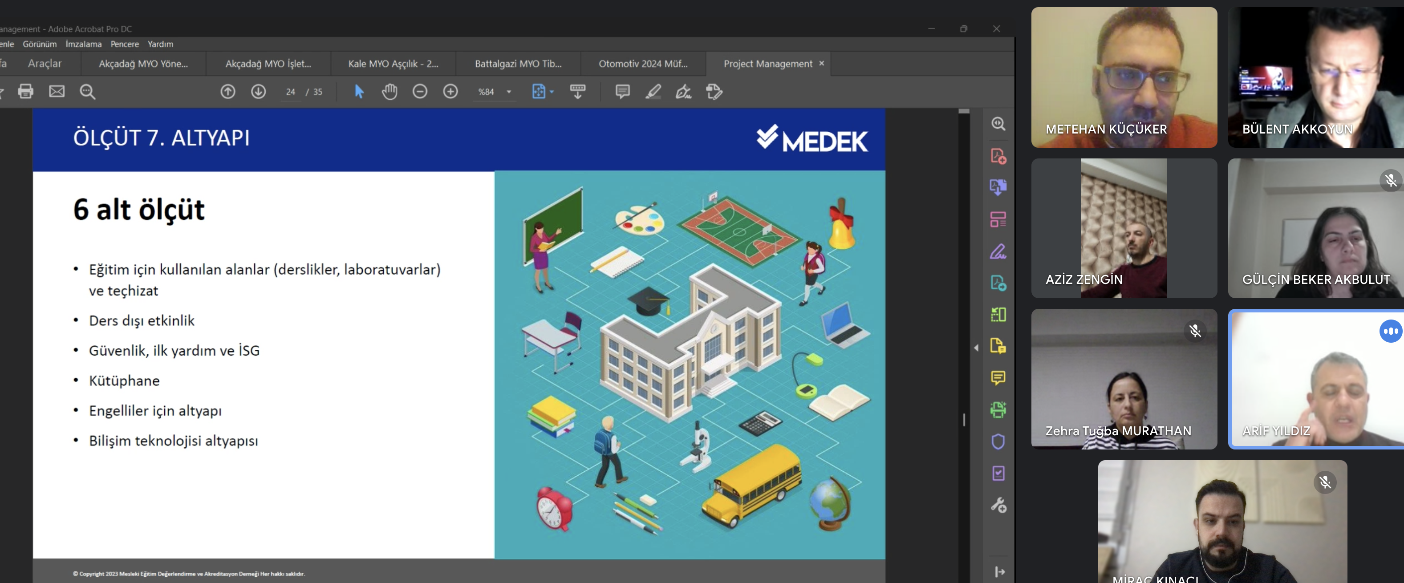Click the Araçlar button
1404x583 pixels.
point(45,64)
